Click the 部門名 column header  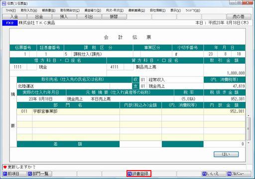[68, 105]
